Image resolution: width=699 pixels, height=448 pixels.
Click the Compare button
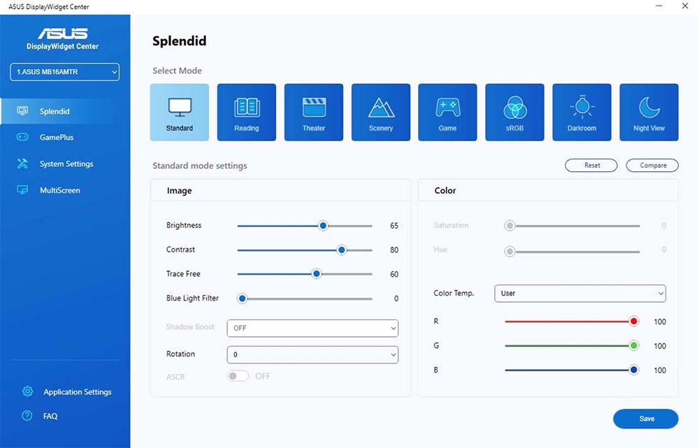(652, 166)
